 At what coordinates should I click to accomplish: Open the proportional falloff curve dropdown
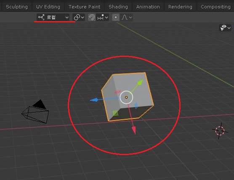pyautogui.click(x=127, y=17)
